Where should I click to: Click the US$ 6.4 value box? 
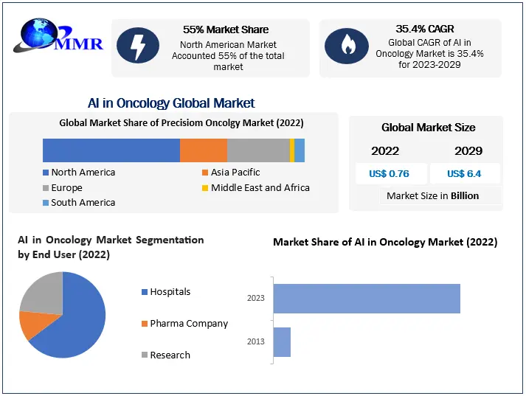point(464,174)
